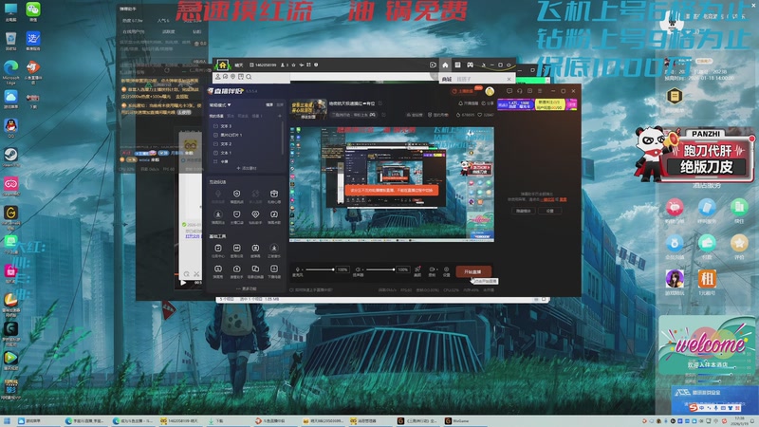Image resolution: width=759 pixels, height=427 pixels.
Task: Adjust the speaker volume slider
Action: 380,269
